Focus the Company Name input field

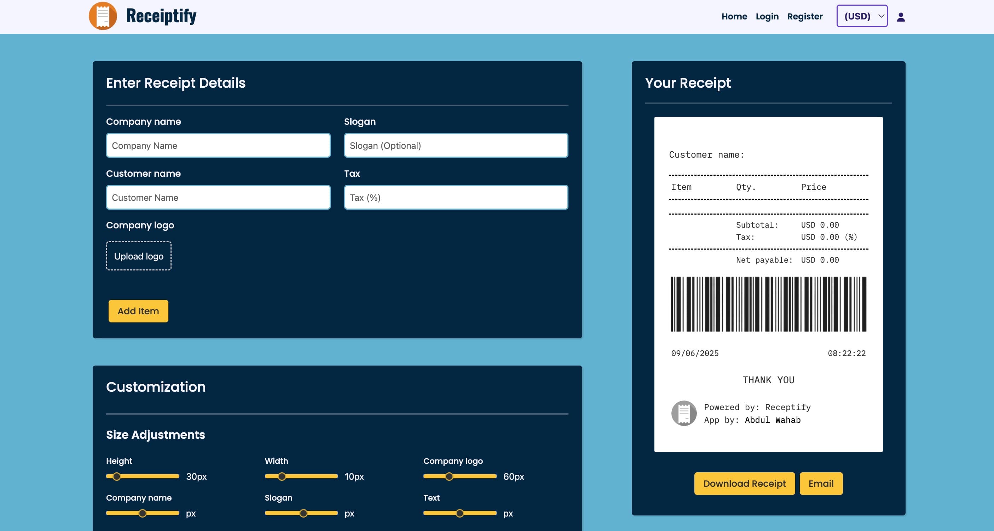coord(218,146)
